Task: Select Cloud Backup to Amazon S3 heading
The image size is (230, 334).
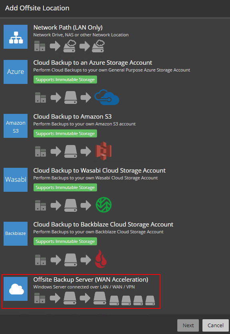Action: (72, 117)
